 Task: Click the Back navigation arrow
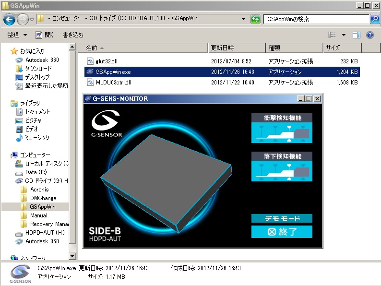point(9,20)
